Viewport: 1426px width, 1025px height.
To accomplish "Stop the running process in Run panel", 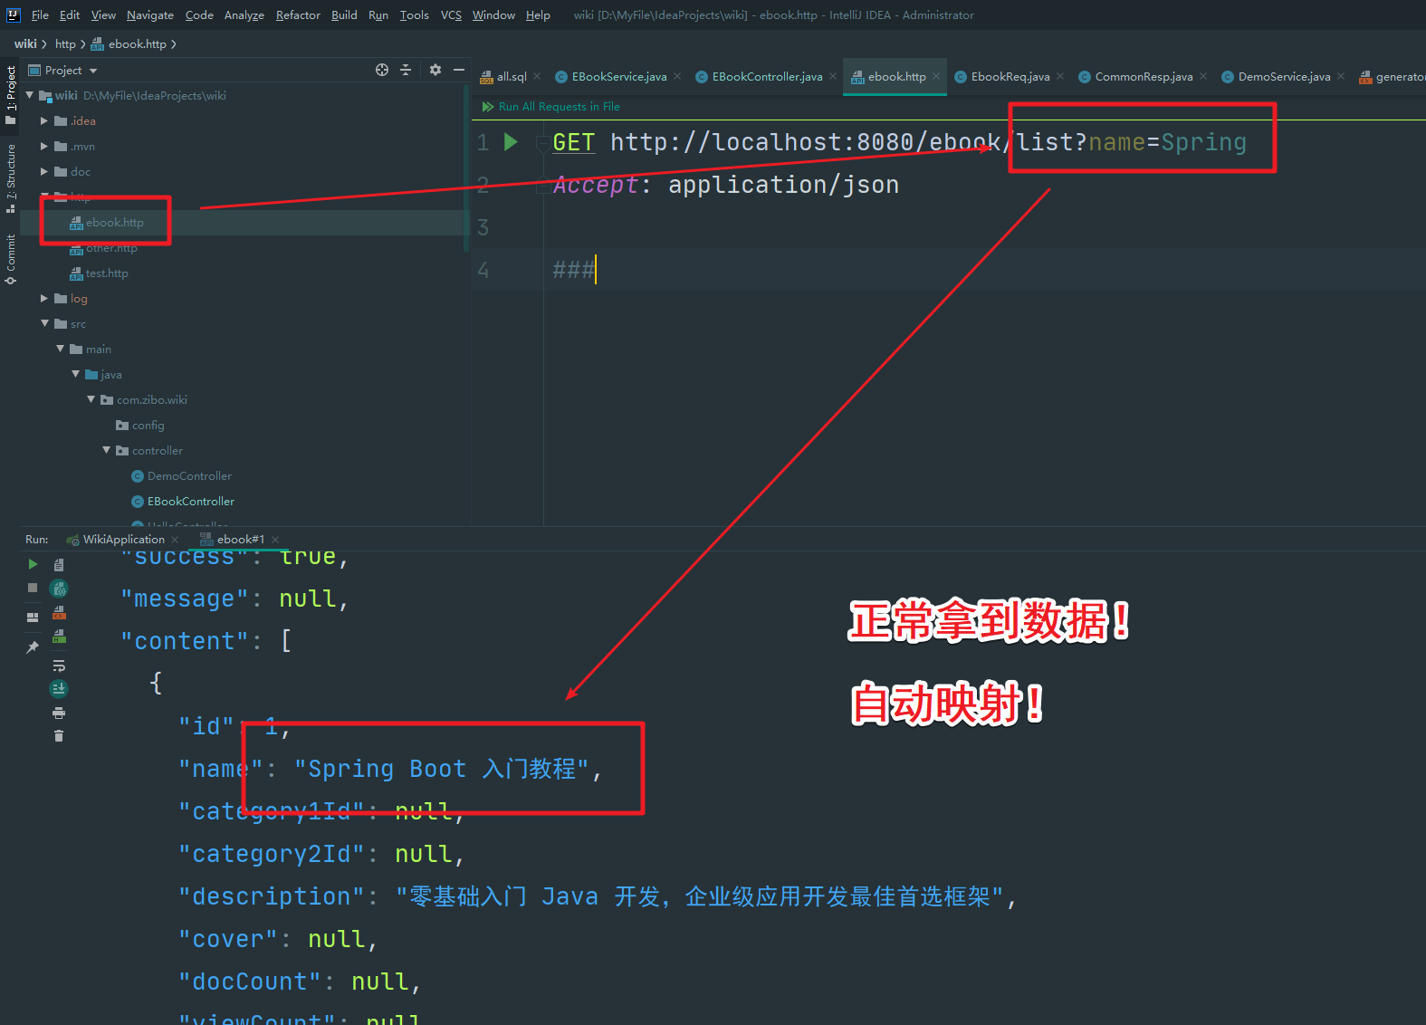I will pos(33,589).
